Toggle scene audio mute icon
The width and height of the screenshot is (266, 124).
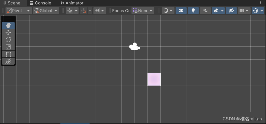[205, 10]
